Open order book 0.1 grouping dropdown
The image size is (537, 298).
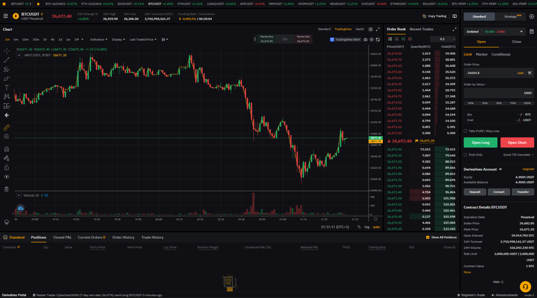tap(443, 39)
